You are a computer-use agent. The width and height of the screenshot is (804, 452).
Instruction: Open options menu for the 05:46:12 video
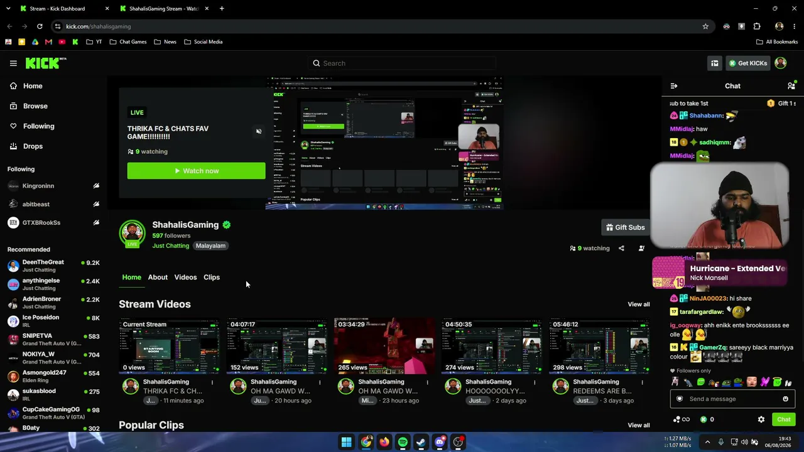pyautogui.click(x=642, y=382)
